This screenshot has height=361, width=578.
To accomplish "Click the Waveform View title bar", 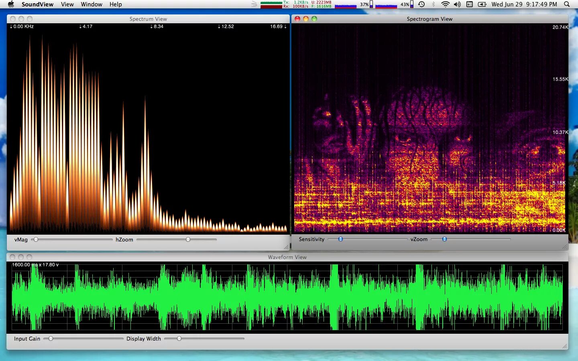I will (287, 257).
